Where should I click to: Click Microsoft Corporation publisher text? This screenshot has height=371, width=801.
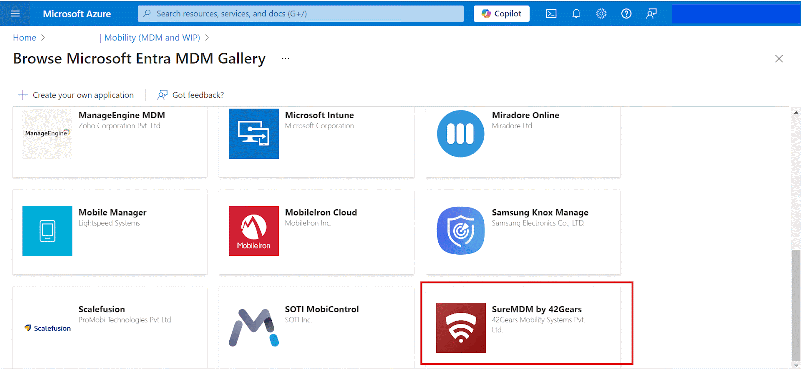pyautogui.click(x=319, y=126)
